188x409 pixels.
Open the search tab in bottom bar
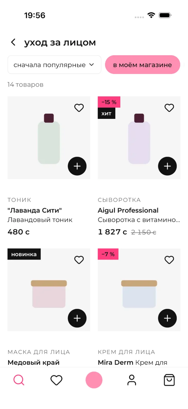[x=19, y=380]
